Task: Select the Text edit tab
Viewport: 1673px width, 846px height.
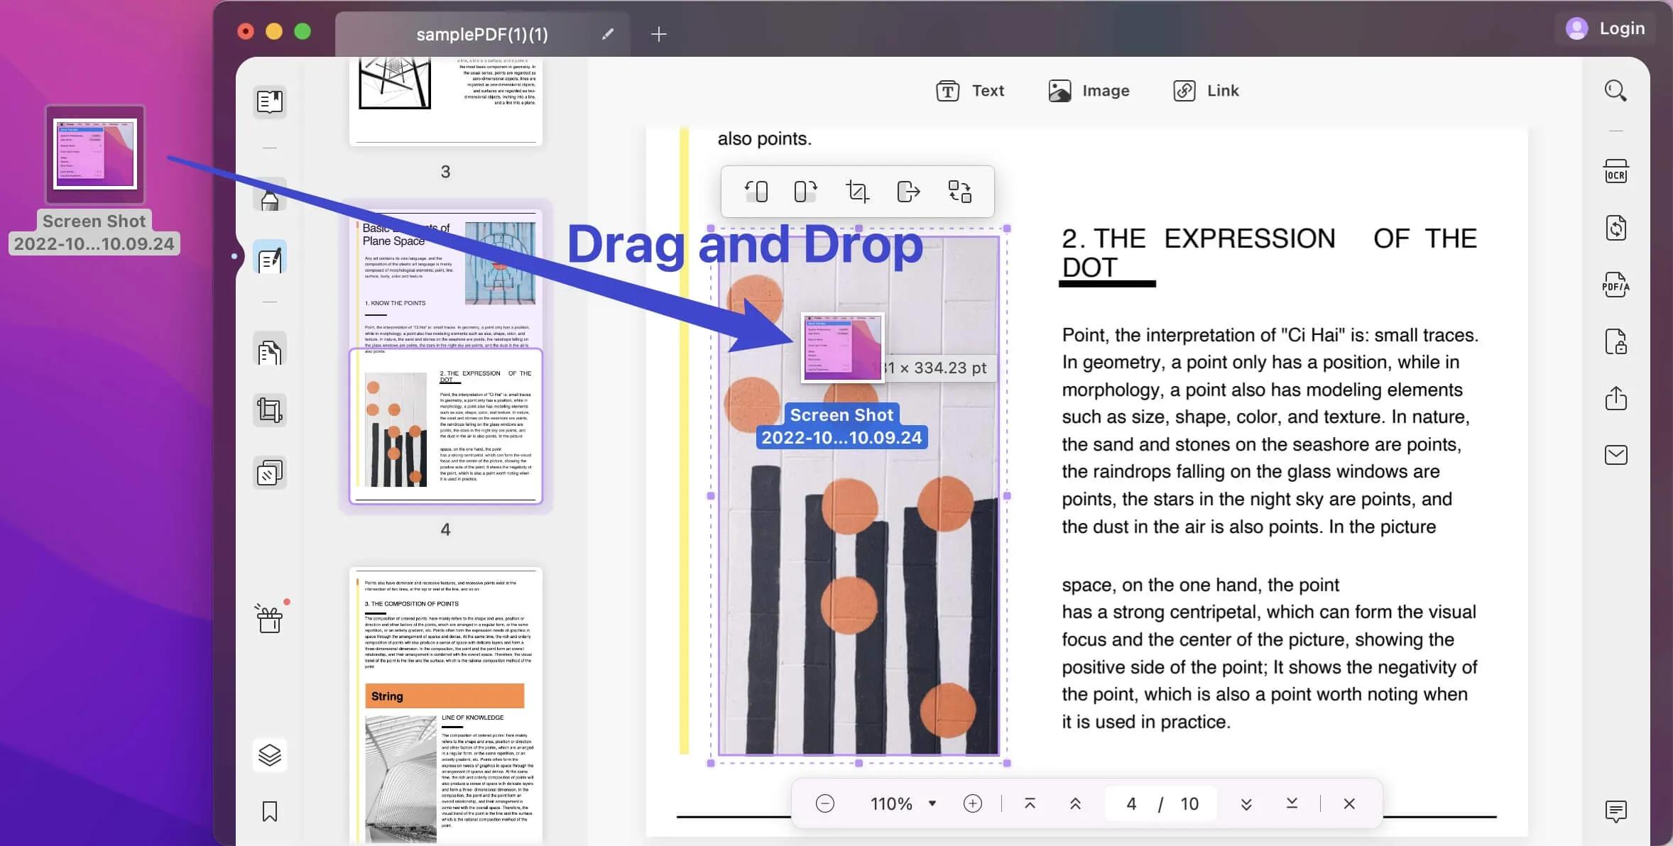Action: tap(970, 91)
